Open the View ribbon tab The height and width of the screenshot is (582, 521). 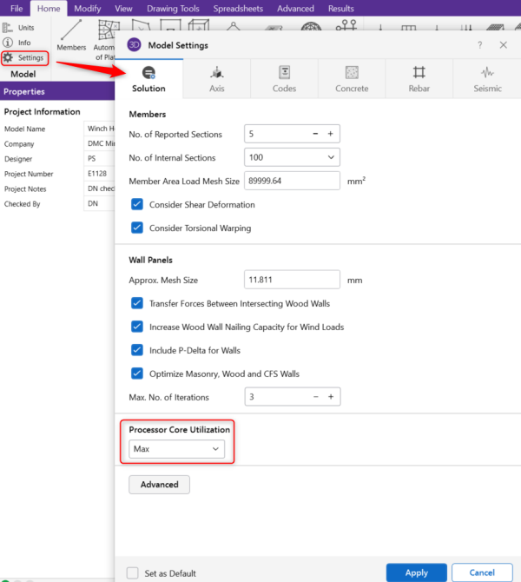coord(123,8)
